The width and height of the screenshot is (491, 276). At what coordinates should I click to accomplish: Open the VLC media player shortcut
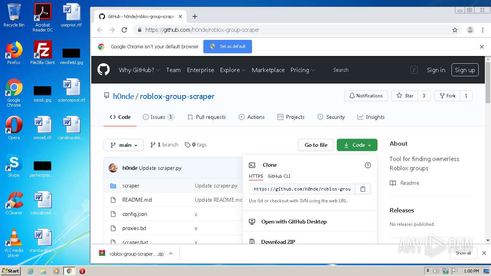click(x=14, y=243)
